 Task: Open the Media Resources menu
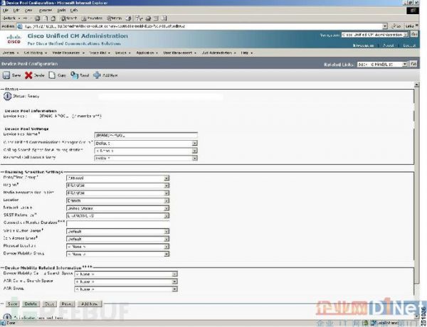coord(68,53)
